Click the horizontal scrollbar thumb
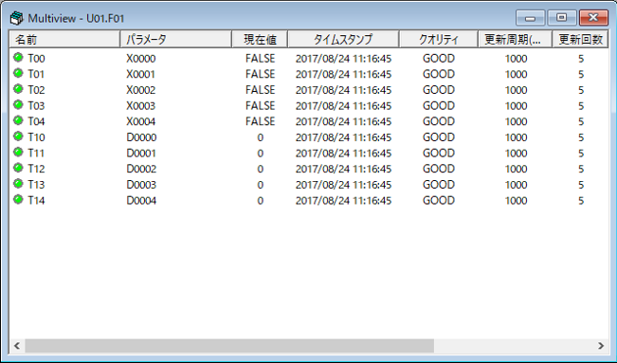Screen dimensions: 617x363 click(229, 346)
